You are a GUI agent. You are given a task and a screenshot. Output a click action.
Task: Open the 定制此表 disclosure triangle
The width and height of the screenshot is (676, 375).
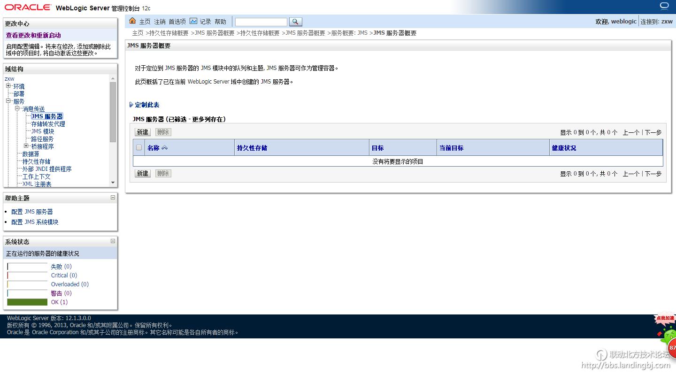pyautogui.click(x=132, y=105)
